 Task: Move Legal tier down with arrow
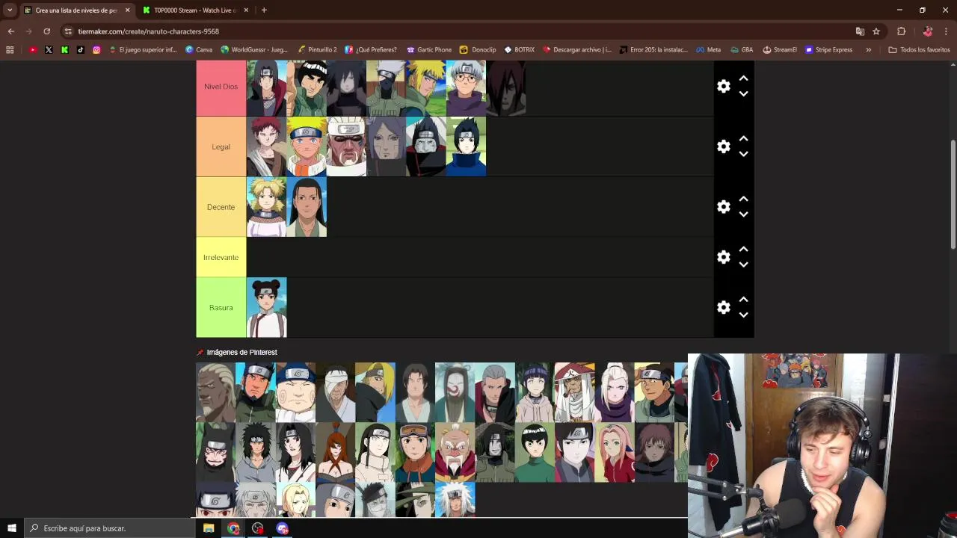click(x=743, y=155)
